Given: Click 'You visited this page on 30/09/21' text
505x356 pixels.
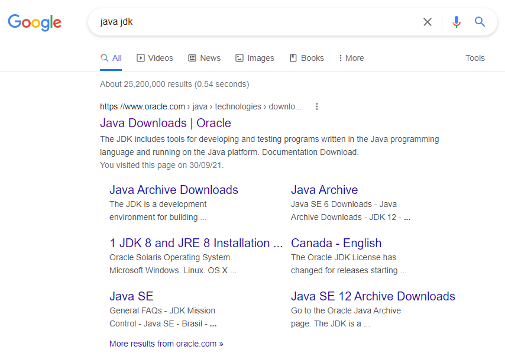Looking at the screenshot, I should click(161, 165).
